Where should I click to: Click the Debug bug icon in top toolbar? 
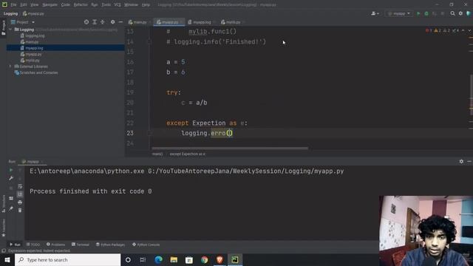point(426,13)
